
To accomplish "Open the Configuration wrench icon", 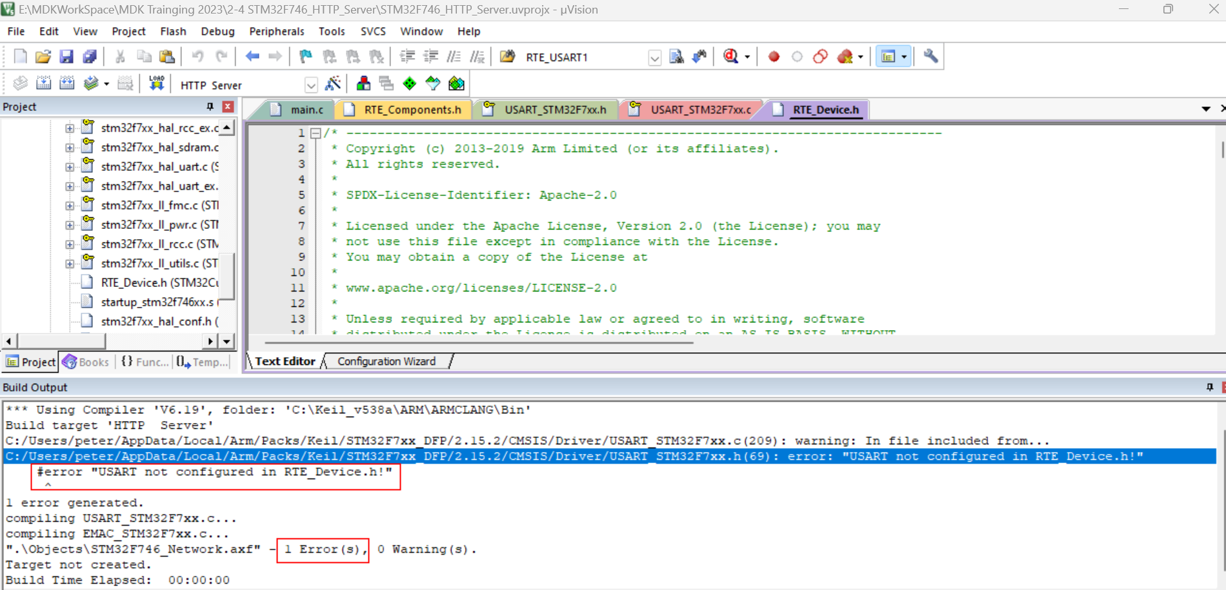I will [930, 57].
